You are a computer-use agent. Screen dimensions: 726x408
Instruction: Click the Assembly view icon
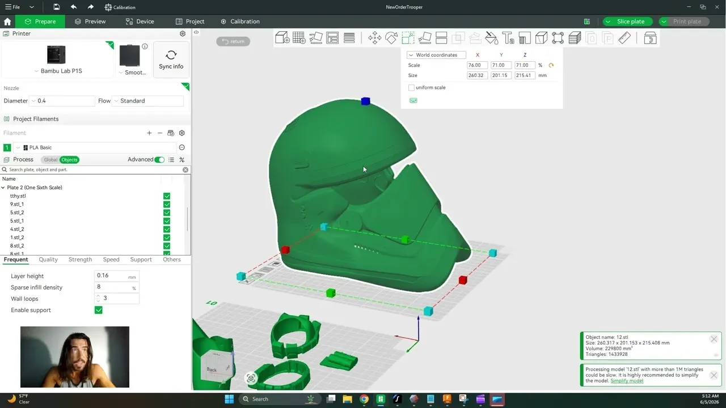pos(651,38)
